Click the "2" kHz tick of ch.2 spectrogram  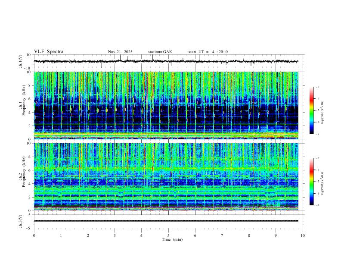click(30, 197)
